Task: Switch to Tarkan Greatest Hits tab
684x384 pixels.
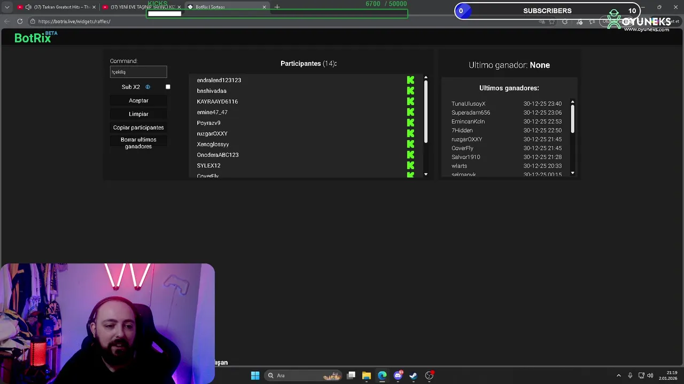Action: (57, 7)
